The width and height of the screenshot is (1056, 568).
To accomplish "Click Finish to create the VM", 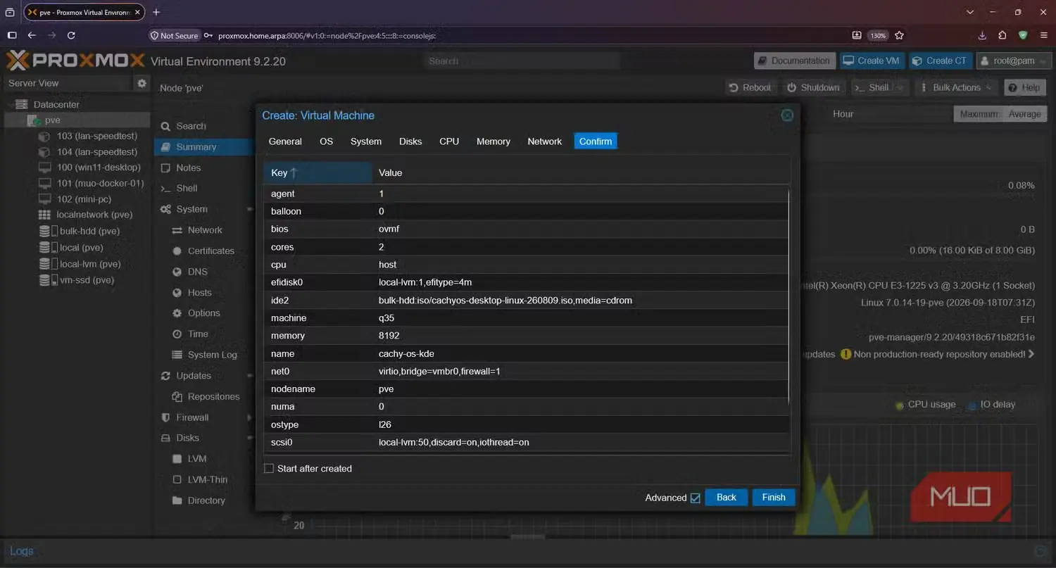I will [x=774, y=498].
